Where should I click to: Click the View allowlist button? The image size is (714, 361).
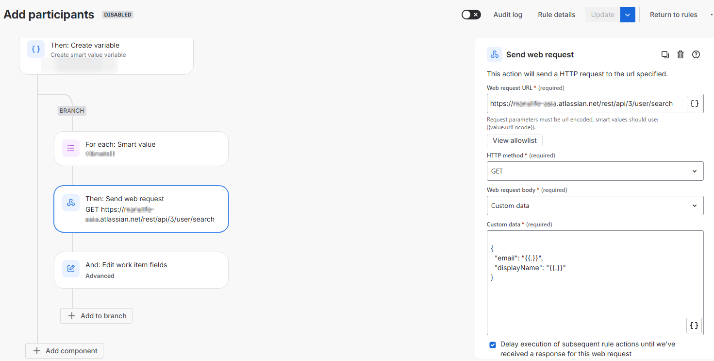coord(515,140)
